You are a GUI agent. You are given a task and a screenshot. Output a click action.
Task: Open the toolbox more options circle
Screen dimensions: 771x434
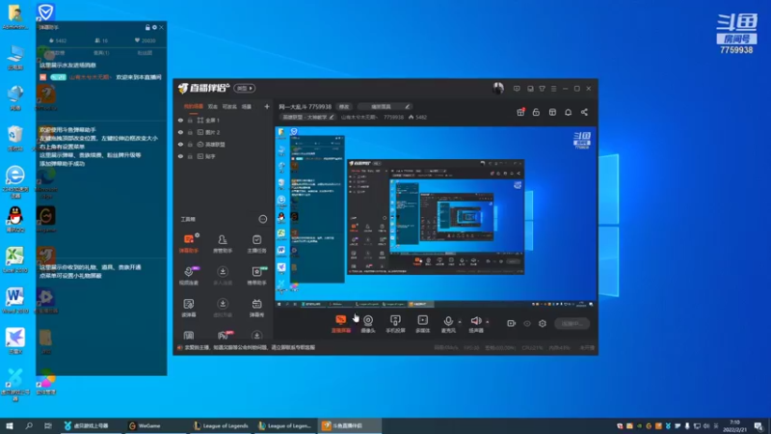point(262,220)
